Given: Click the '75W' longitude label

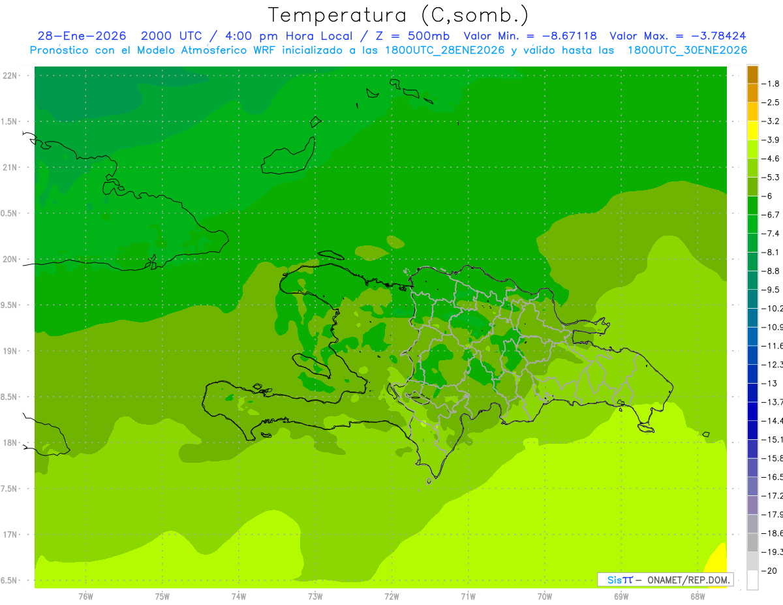Looking at the screenshot, I should point(162,597).
